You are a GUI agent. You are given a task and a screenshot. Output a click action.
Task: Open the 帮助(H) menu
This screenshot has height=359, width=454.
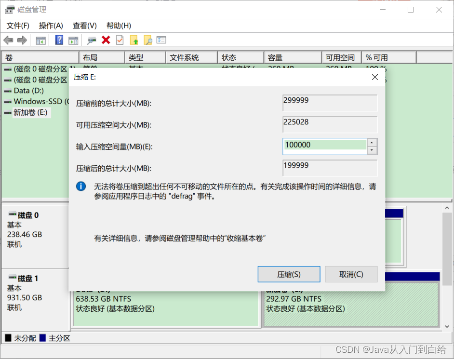(x=119, y=26)
